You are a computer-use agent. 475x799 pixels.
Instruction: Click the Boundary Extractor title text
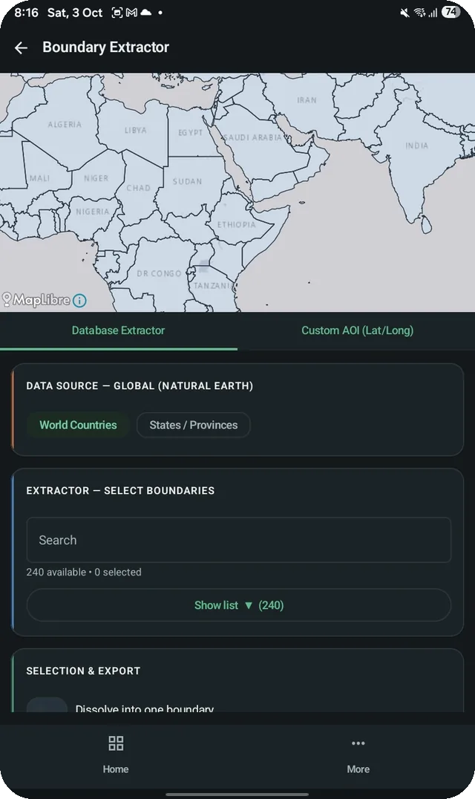[x=105, y=48]
